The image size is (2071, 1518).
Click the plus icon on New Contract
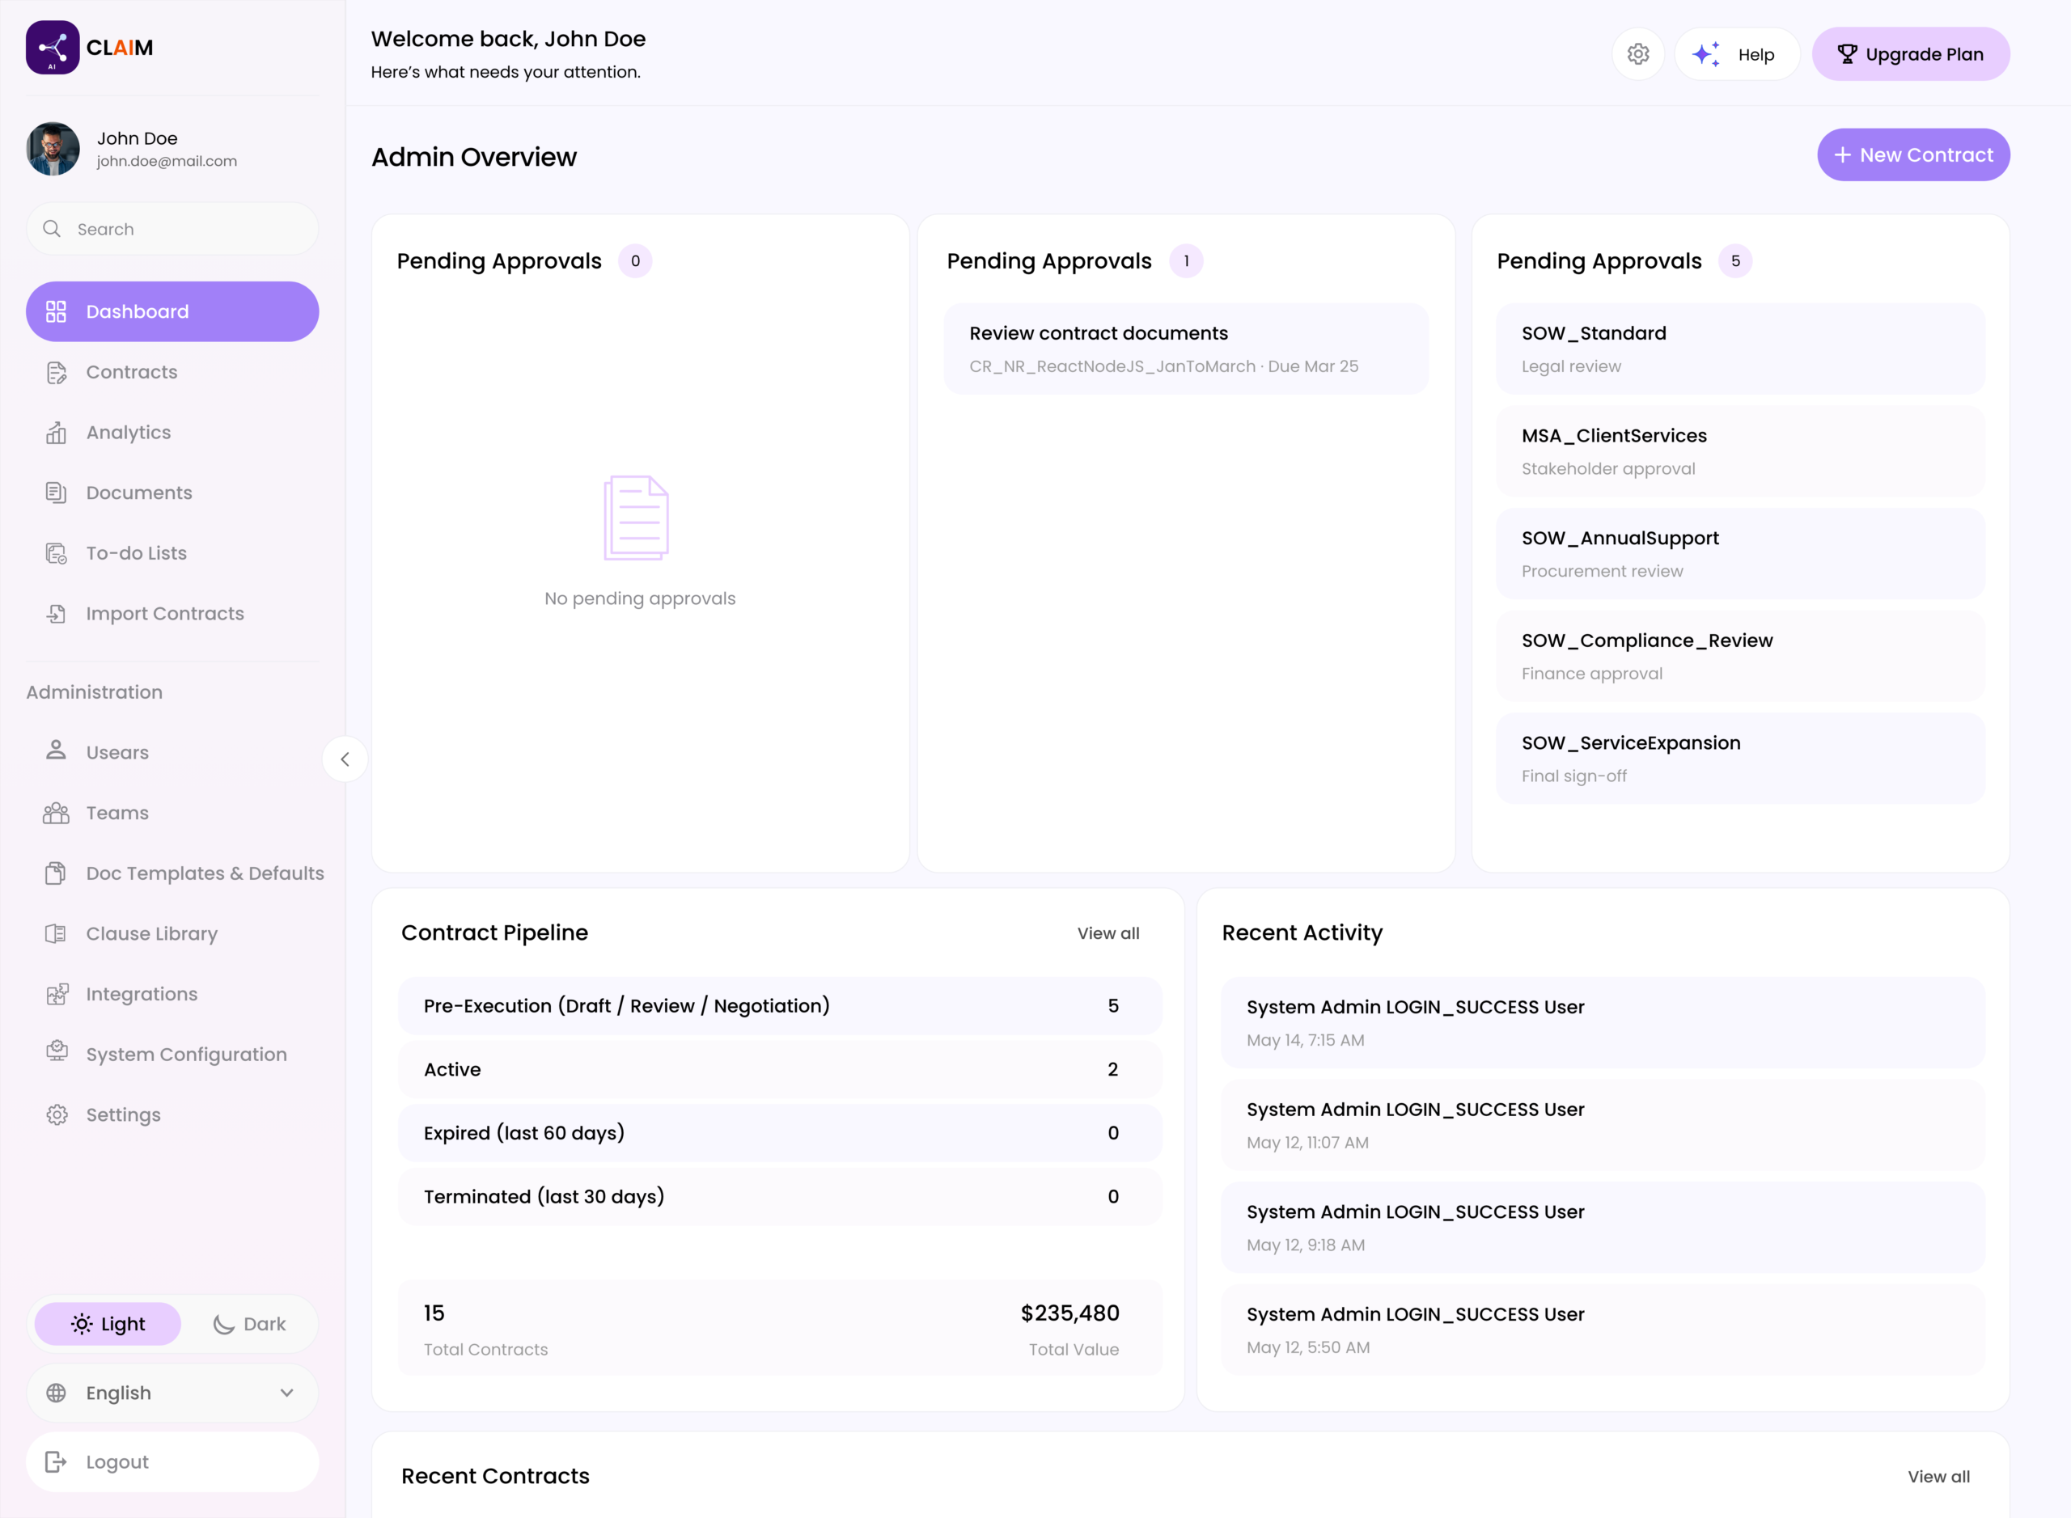[1842, 155]
